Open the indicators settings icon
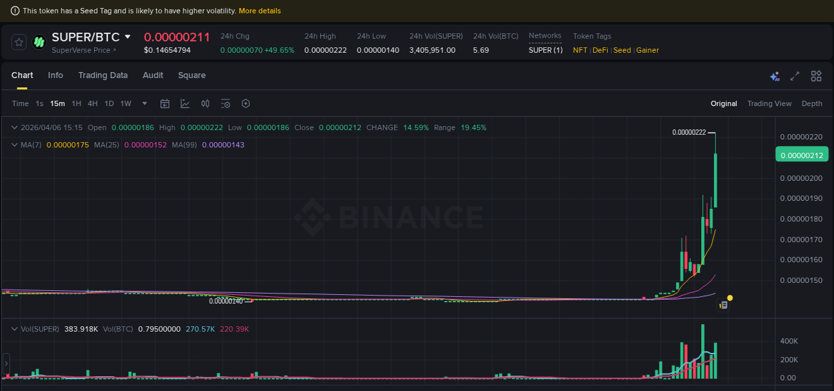Viewport: 834px width, 391px height. pos(226,103)
